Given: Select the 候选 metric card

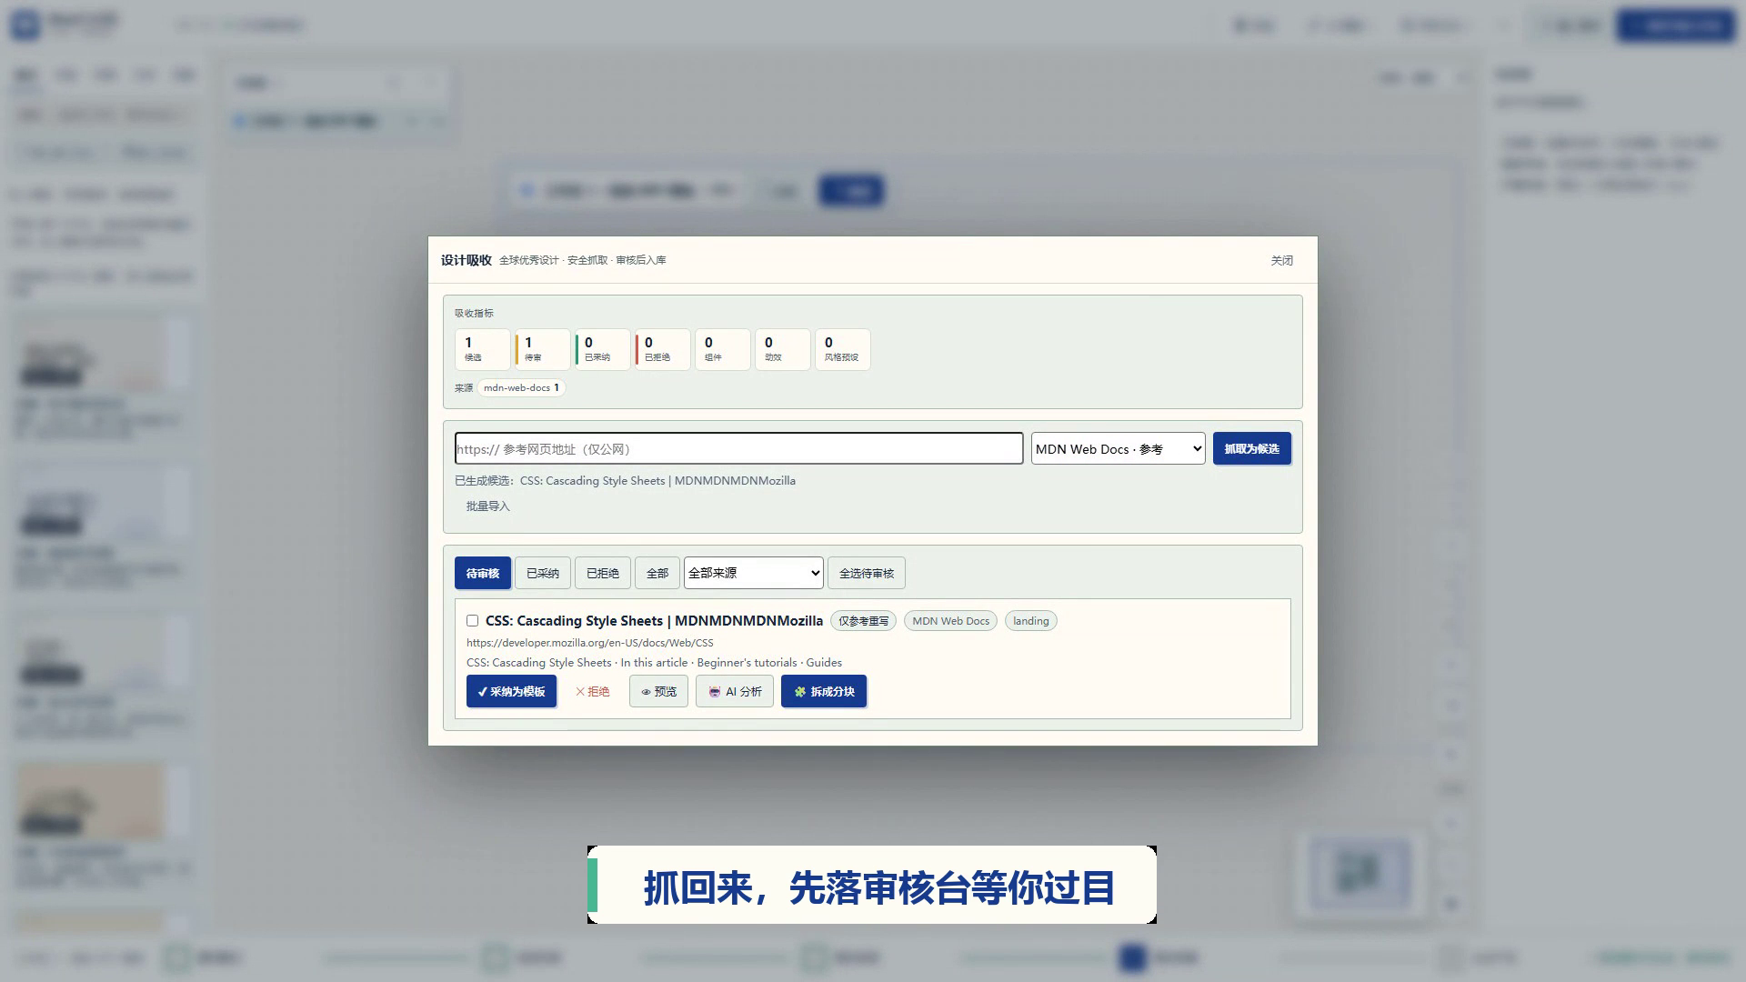Looking at the screenshot, I should (x=482, y=349).
